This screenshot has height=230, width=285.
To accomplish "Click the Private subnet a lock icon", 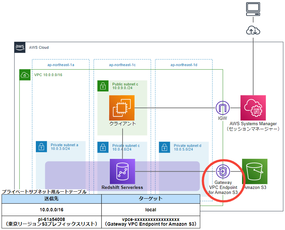I will 42,147.
